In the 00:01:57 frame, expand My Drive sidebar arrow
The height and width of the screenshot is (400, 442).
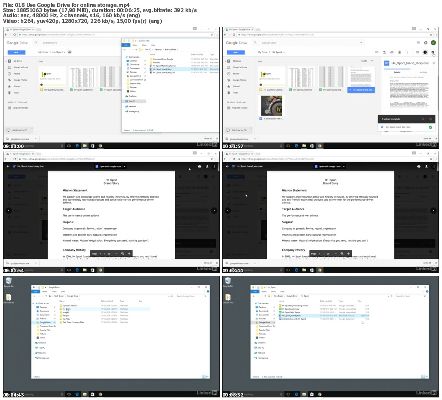[225, 61]
